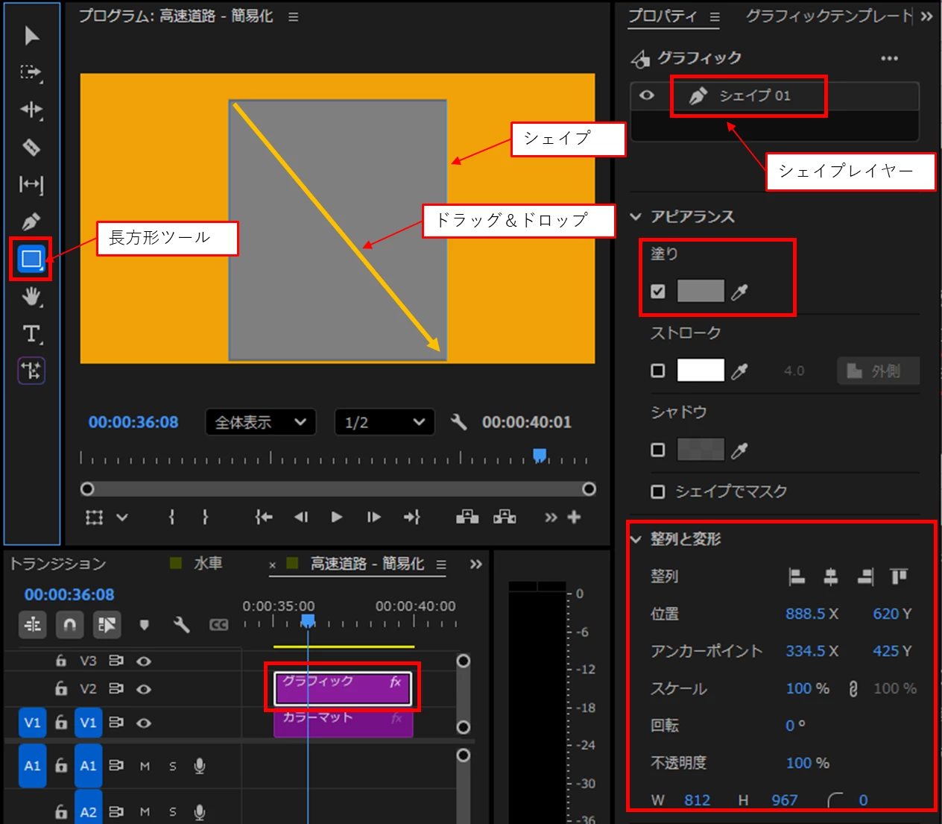Collapse the 整列と変形 section
Viewport: 942px width, 824px height.
point(636,539)
